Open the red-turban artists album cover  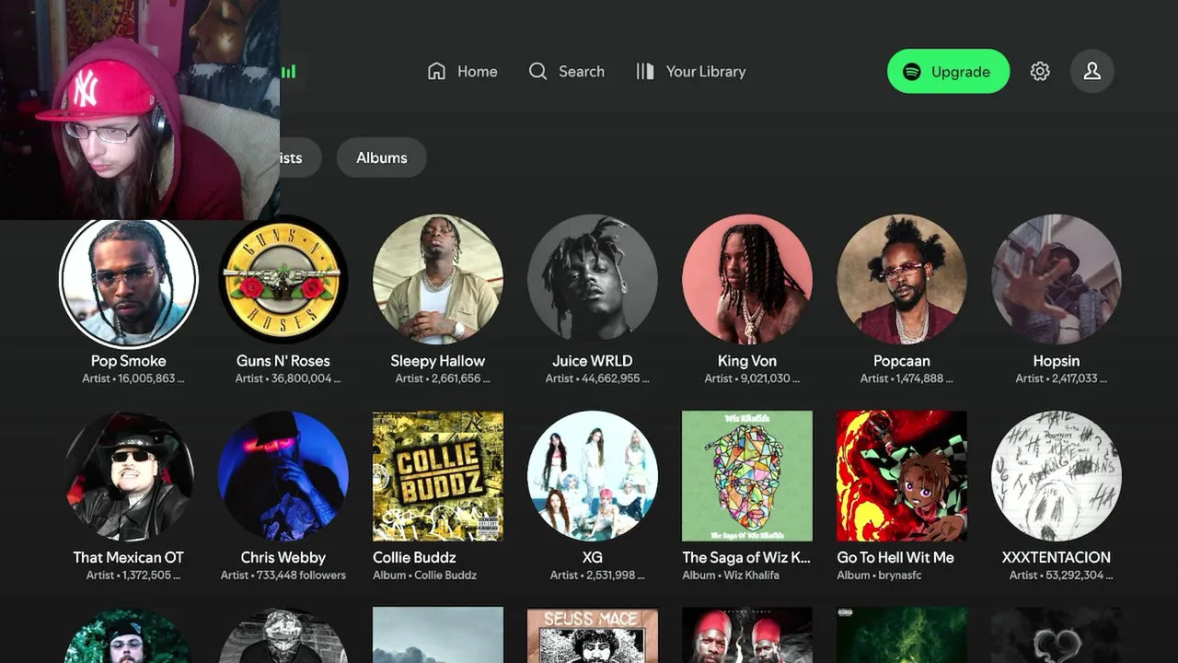[x=747, y=635]
